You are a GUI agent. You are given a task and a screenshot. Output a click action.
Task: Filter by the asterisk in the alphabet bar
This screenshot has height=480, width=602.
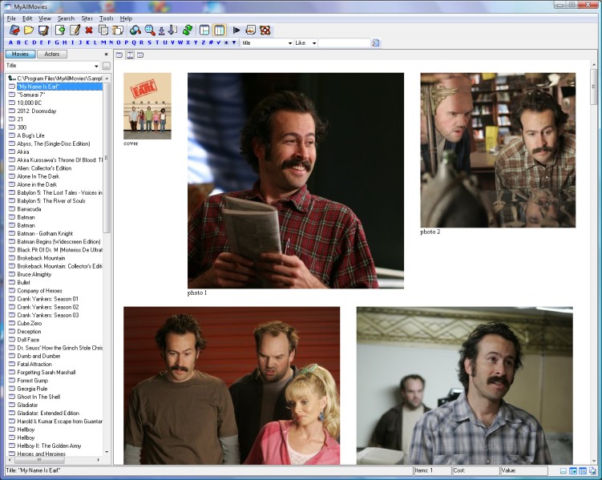[x=226, y=42]
